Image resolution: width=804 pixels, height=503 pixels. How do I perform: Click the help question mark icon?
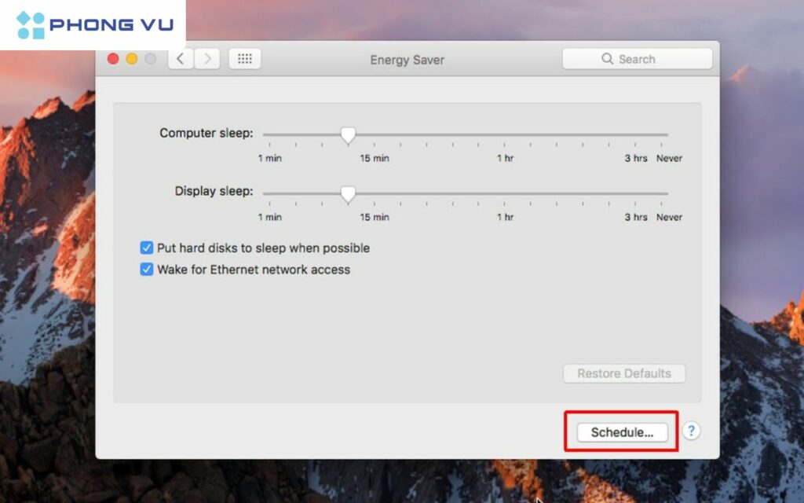[690, 431]
